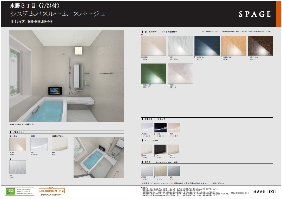Click the SPAGE logo in header
The image size is (282, 199).
255,14
